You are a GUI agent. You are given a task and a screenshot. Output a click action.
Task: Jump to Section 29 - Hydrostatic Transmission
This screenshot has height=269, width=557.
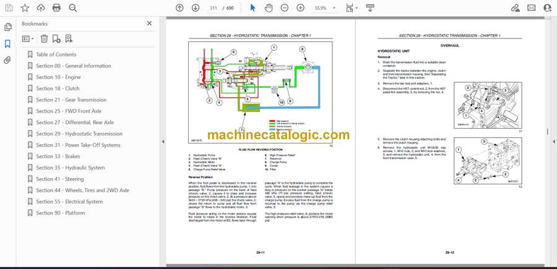point(79,134)
